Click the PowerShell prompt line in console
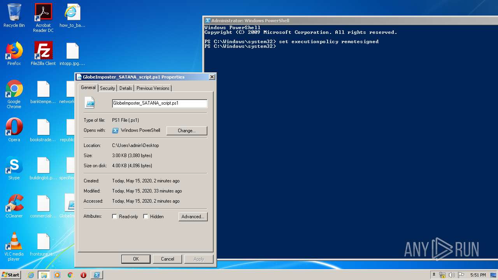The width and height of the screenshot is (498, 280). [x=240, y=46]
